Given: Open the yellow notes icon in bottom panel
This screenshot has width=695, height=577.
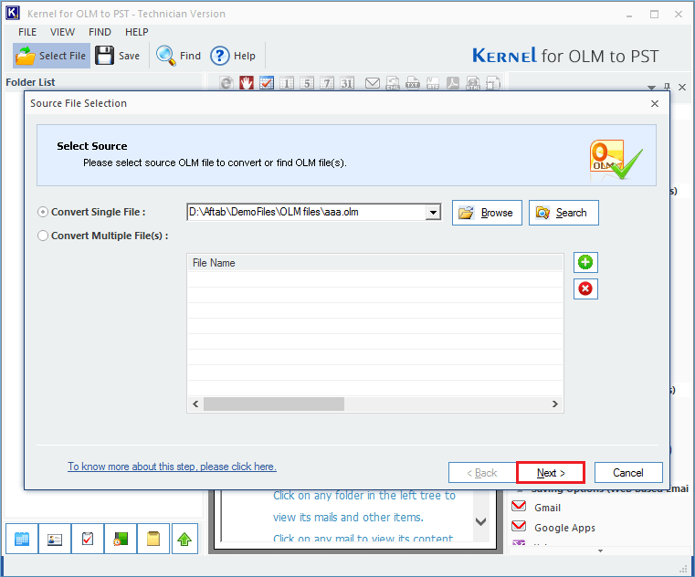Looking at the screenshot, I should 153,539.
